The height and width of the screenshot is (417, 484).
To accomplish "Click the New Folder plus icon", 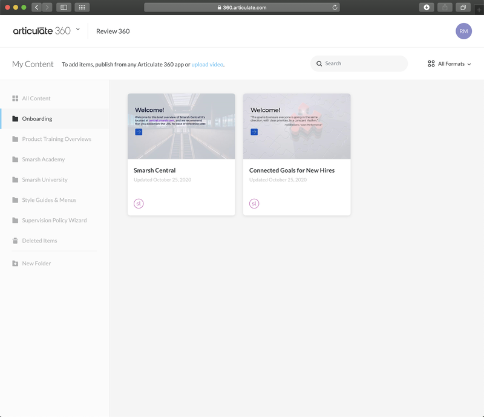I will click(x=16, y=263).
